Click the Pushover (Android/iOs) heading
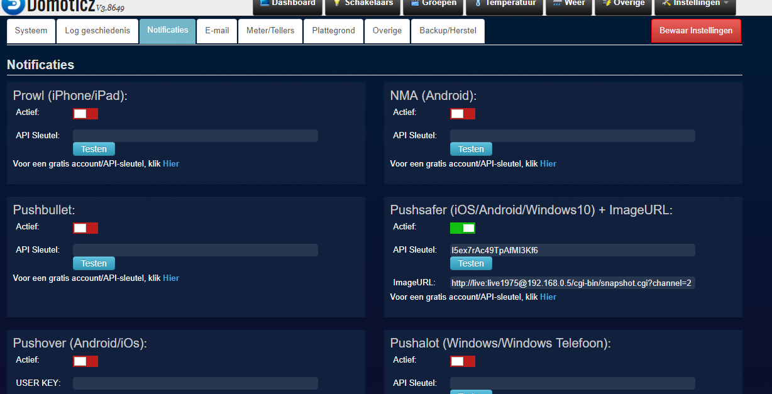Viewport: 772px width, 394px height. click(80, 343)
